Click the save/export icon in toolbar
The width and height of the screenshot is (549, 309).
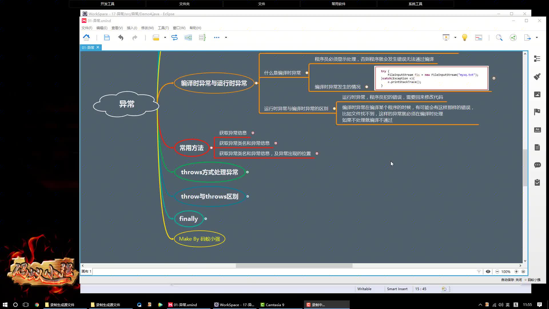107,37
